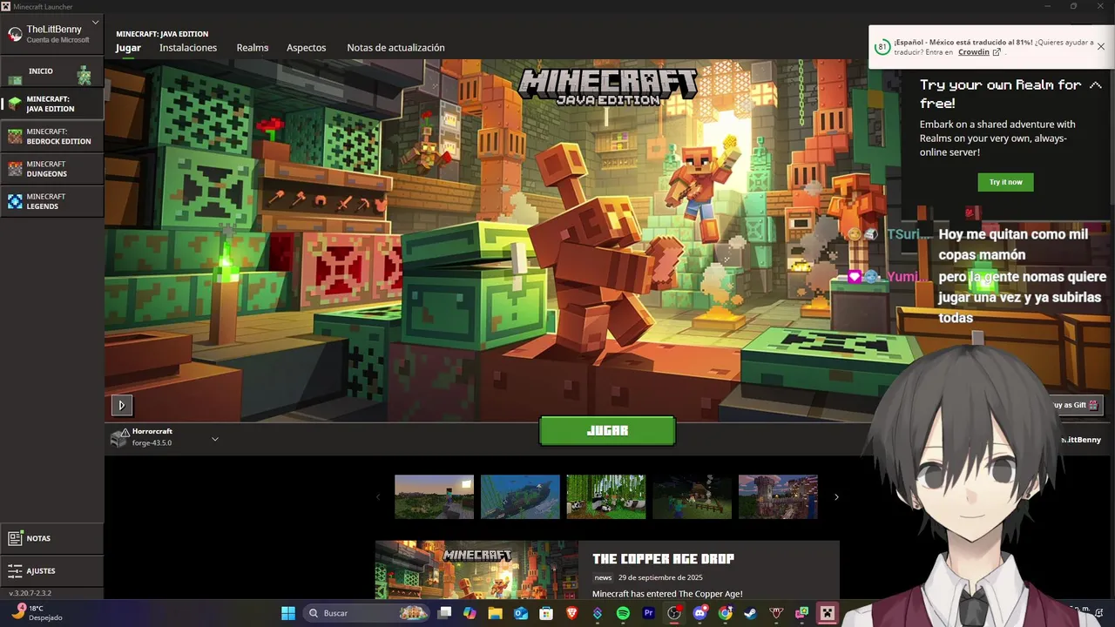Show next screenshots in the carousel
1115x627 pixels.
click(836, 497)
